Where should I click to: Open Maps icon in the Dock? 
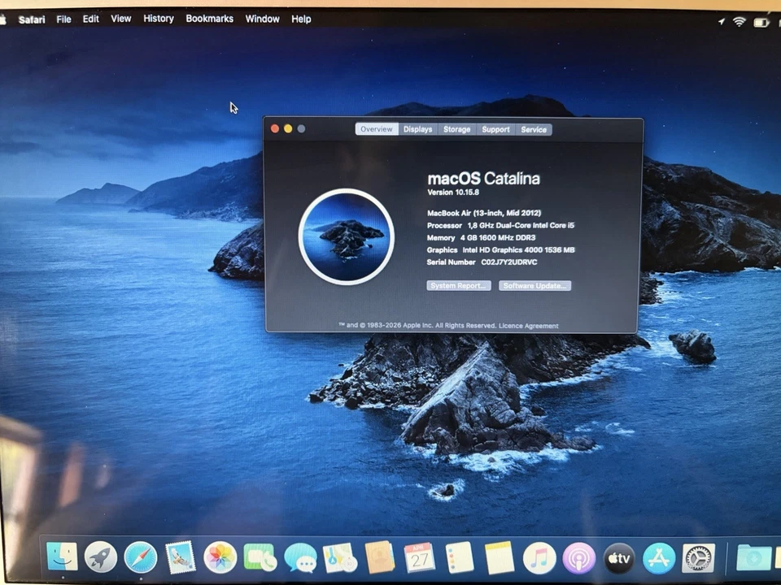pyautogui.click(x=340, y=557)
